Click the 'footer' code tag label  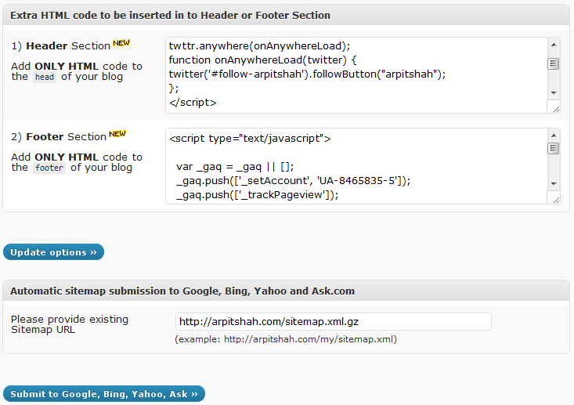pyautogui.click(x=49, y=168)
